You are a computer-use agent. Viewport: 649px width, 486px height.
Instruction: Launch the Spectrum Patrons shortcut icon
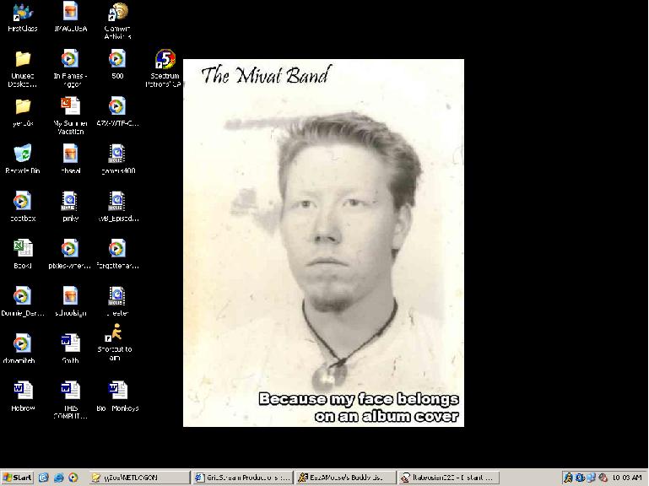165,61
